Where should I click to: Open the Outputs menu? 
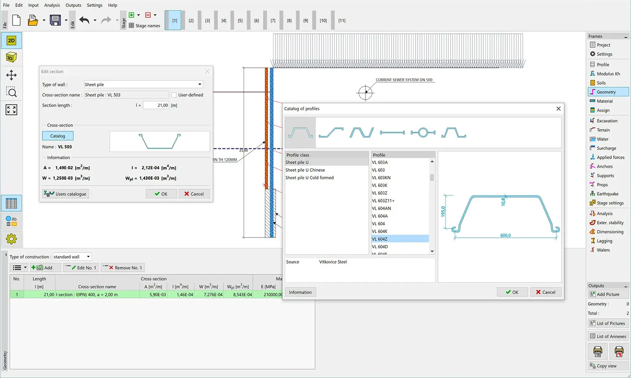click(x=73, y=5)
